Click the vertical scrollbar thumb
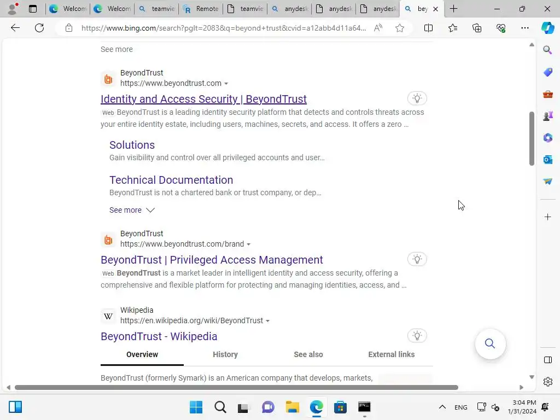This screenshot has width=560, height=420. click(x=532, y=138)
